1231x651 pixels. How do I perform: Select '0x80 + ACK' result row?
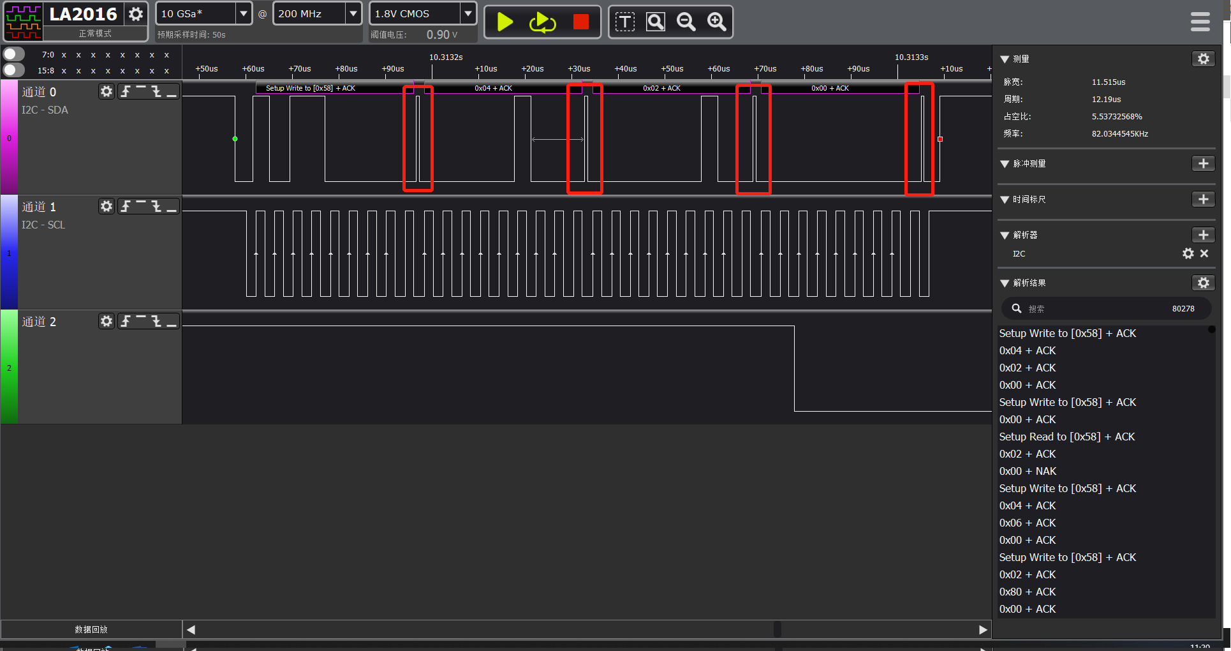tap(1028, 592)
